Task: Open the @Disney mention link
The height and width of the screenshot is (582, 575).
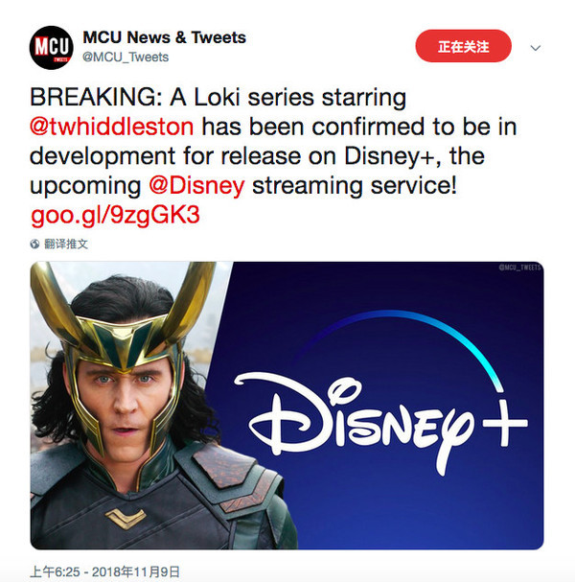Action: pyautogui.click(x=196, y=186)
